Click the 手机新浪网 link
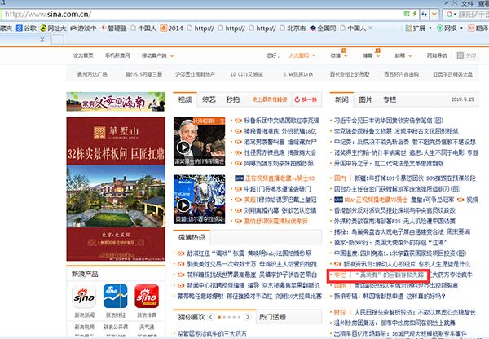The image size is (489, 339). point(117,55)
